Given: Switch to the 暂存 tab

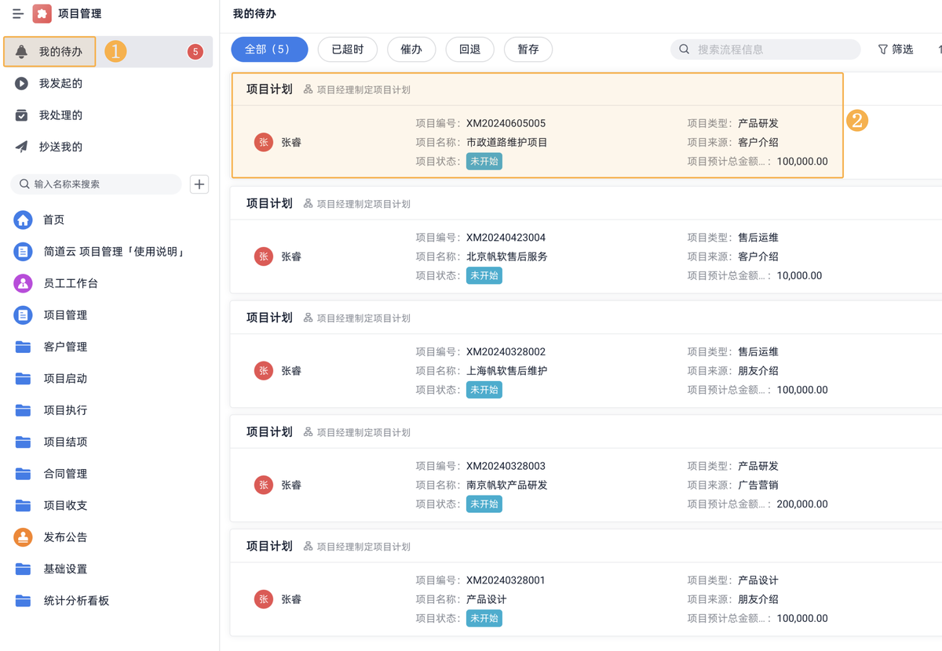Looking at the screenshot, I should click(x=528, y=49).
